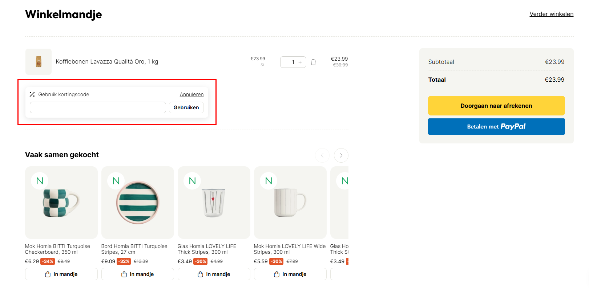589x289 pixels.
Task: Add Mok BITTI Turquoise Checkerboard to cart
Action: [61, 274]
